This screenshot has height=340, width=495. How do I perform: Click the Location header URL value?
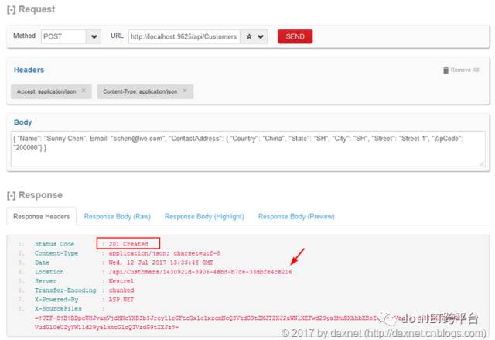(200, 272)
